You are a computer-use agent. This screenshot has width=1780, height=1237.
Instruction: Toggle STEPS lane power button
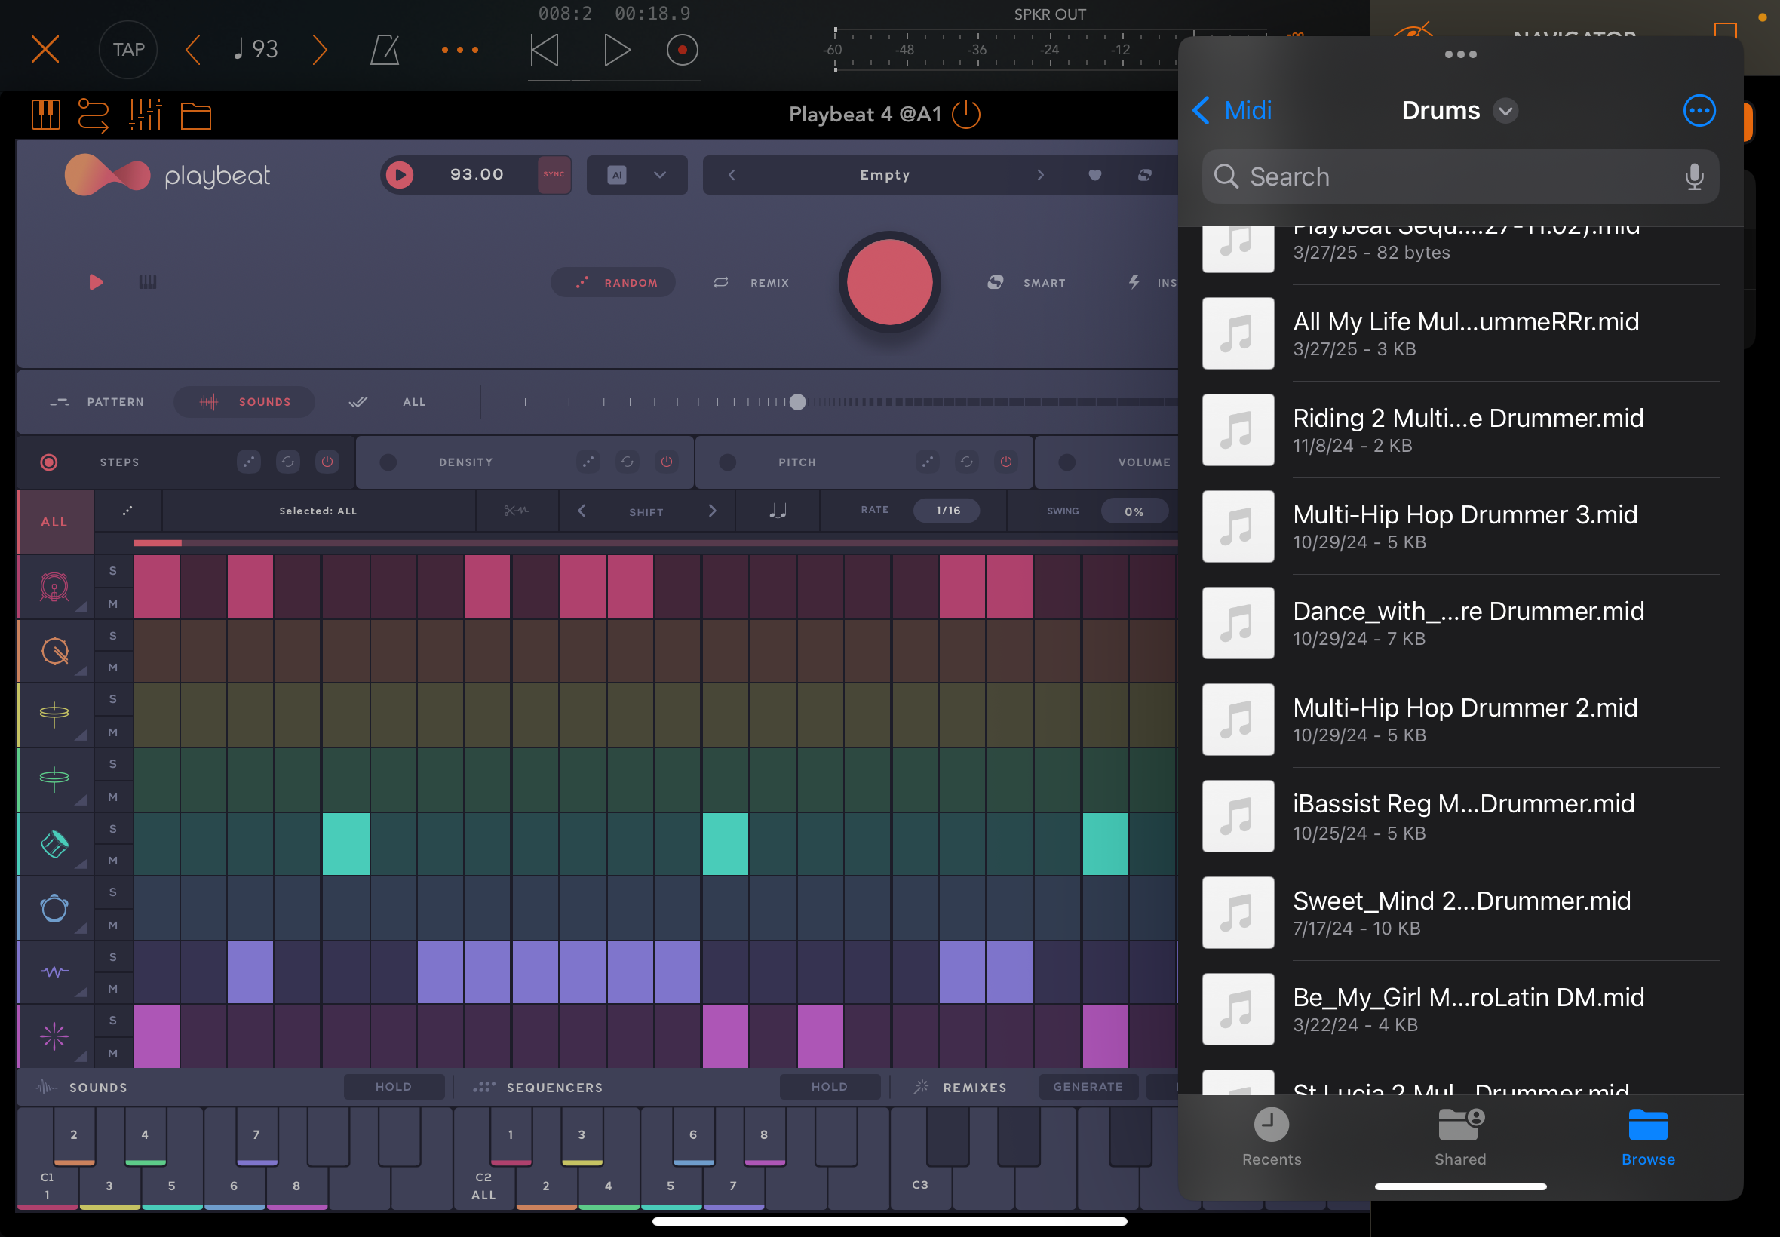tap(327, 462)
